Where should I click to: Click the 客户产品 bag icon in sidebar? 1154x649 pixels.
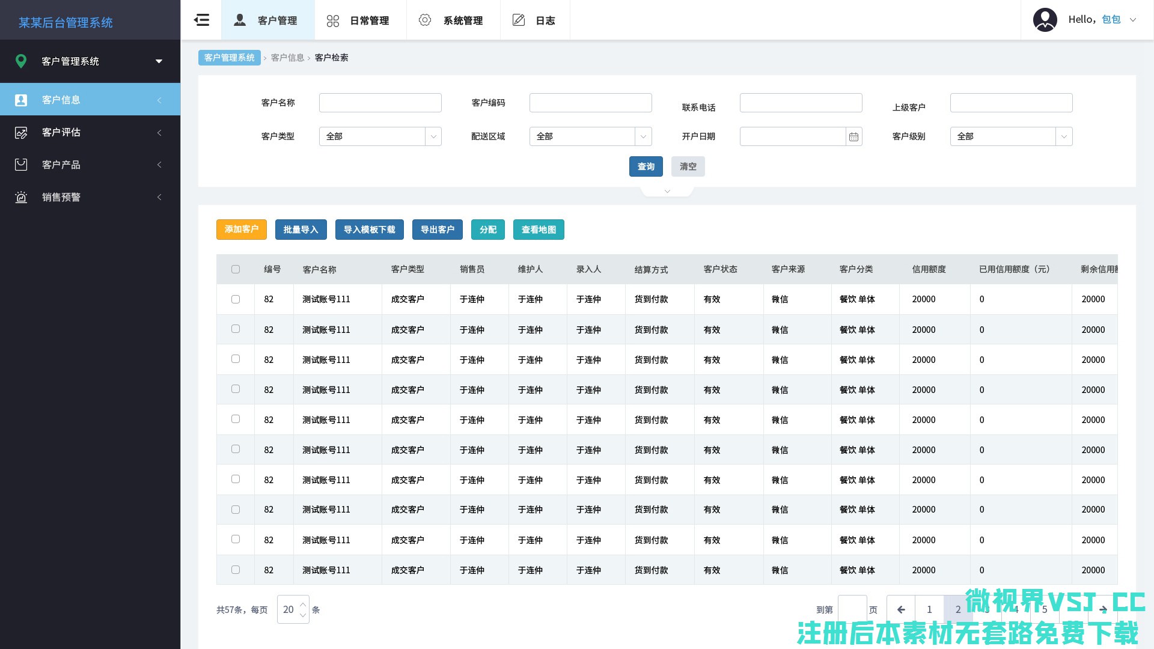coord(21,165)
